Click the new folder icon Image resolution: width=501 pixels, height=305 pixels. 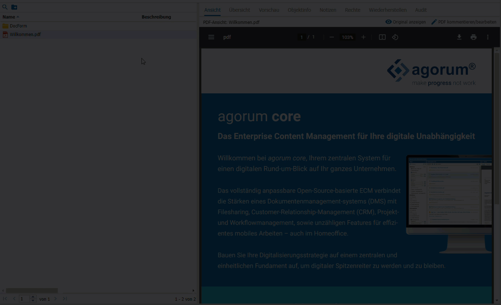pos(14,7)
